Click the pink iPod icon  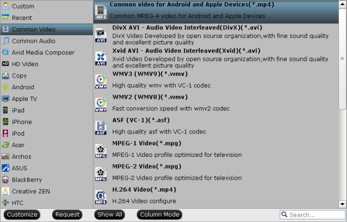[x=5, y=133]
